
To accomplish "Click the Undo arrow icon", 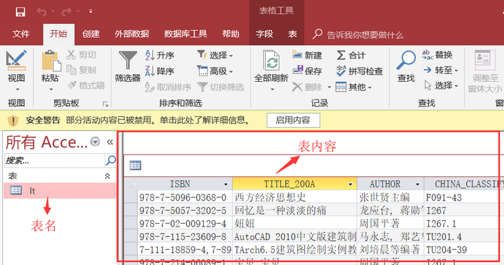I will click(42, 12).
